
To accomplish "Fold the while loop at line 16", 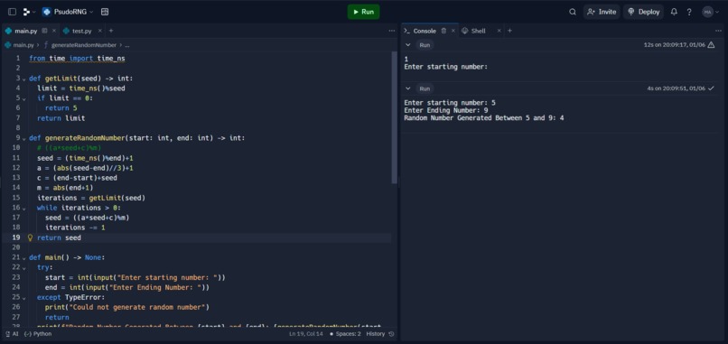I will tap(24, 208).
